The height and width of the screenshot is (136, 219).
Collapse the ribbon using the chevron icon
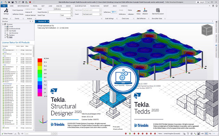pos(209,6)
